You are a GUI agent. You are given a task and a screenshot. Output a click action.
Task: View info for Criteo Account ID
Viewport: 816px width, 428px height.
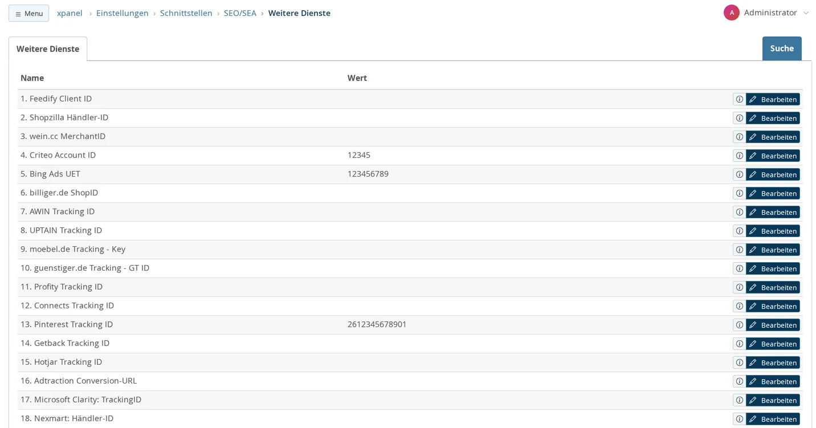[x=739, y=156]
